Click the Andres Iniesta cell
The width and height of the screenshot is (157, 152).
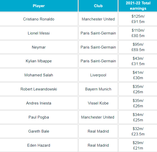click(x=39, y=103)
